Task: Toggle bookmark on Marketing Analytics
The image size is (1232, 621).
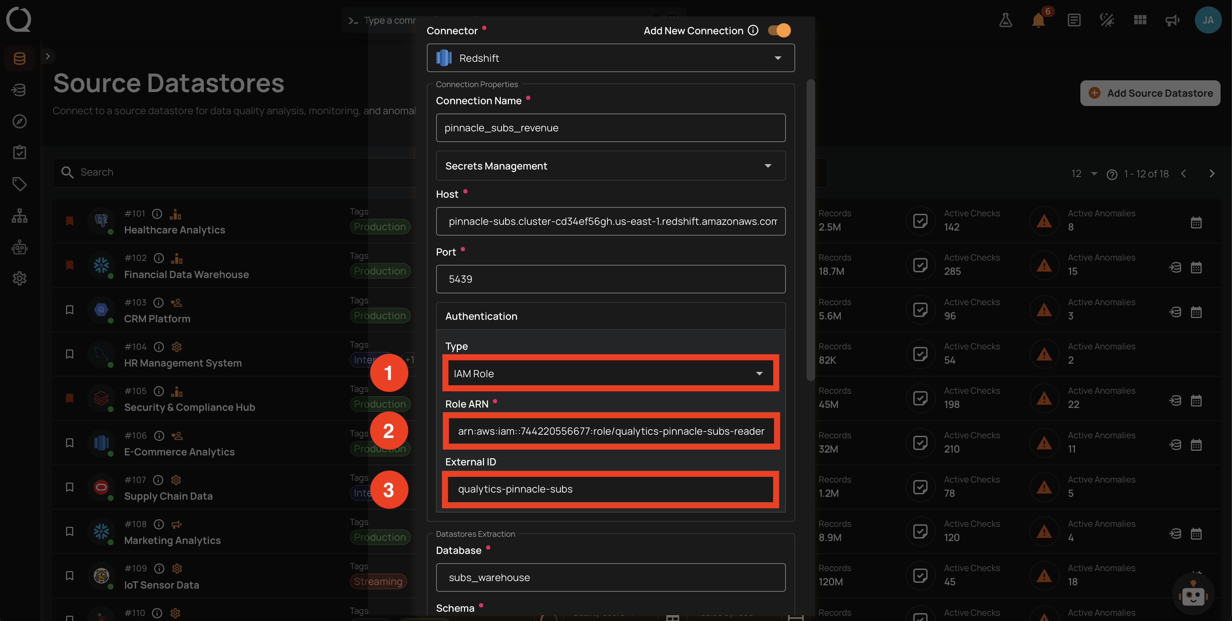Action: (69, 531)
